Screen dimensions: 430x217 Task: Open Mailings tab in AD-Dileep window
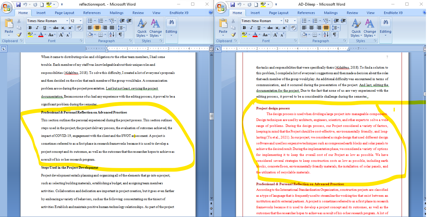(x=331, y=13)
